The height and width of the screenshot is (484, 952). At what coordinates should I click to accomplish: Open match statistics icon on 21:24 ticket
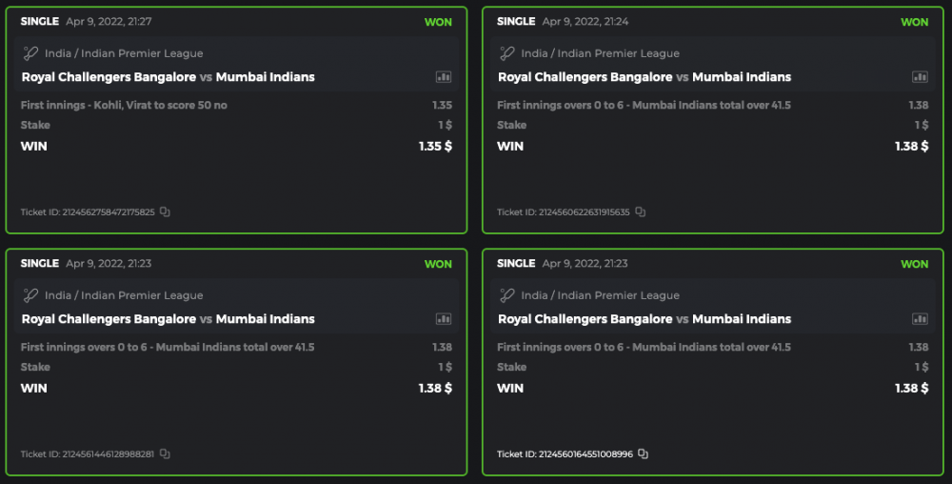click(920, 77)
